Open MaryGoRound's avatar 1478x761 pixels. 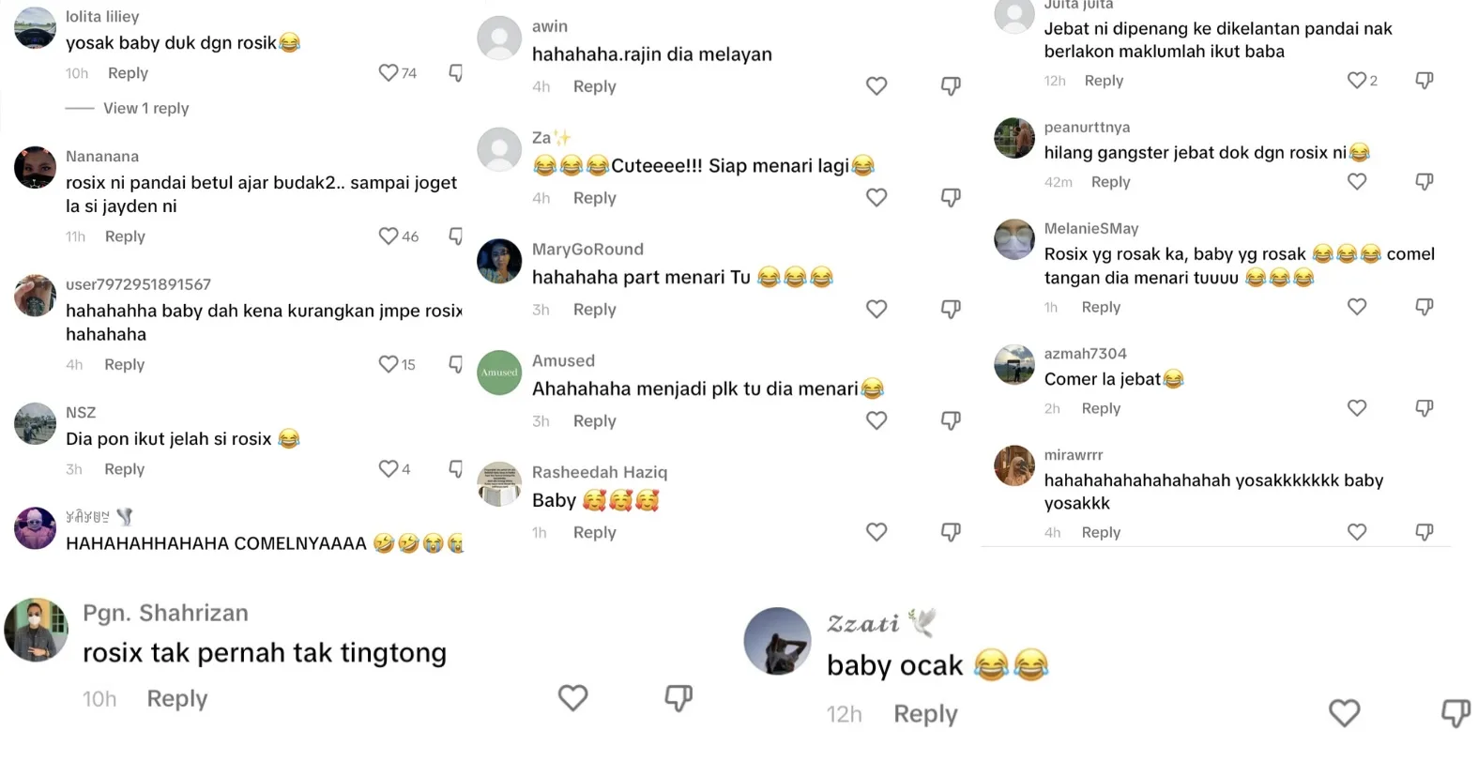click(499, 261)
